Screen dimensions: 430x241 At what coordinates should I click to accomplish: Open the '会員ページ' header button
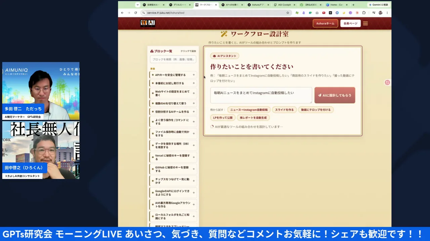point(350,23)
